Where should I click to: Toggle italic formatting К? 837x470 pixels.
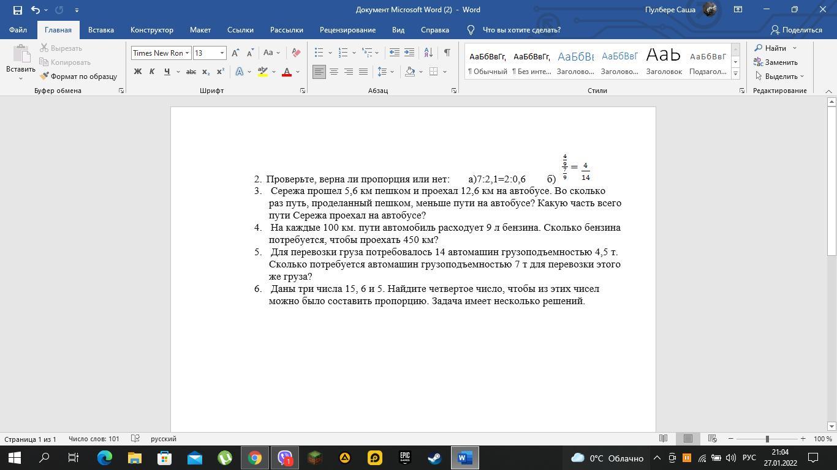pos(152,72)
